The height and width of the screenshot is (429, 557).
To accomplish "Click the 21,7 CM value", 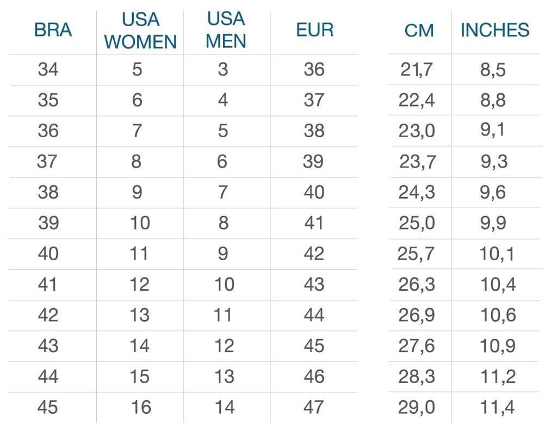I will (x=417, y=70).
